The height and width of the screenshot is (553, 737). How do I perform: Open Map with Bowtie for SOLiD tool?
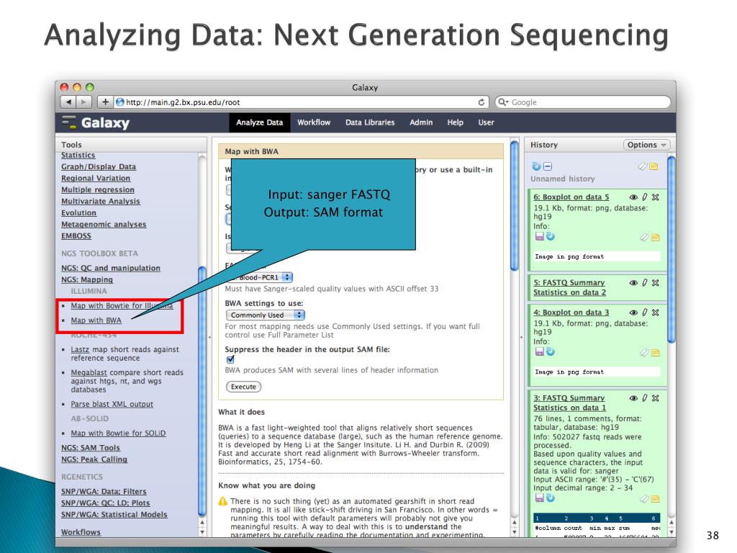tap(118, 433)
